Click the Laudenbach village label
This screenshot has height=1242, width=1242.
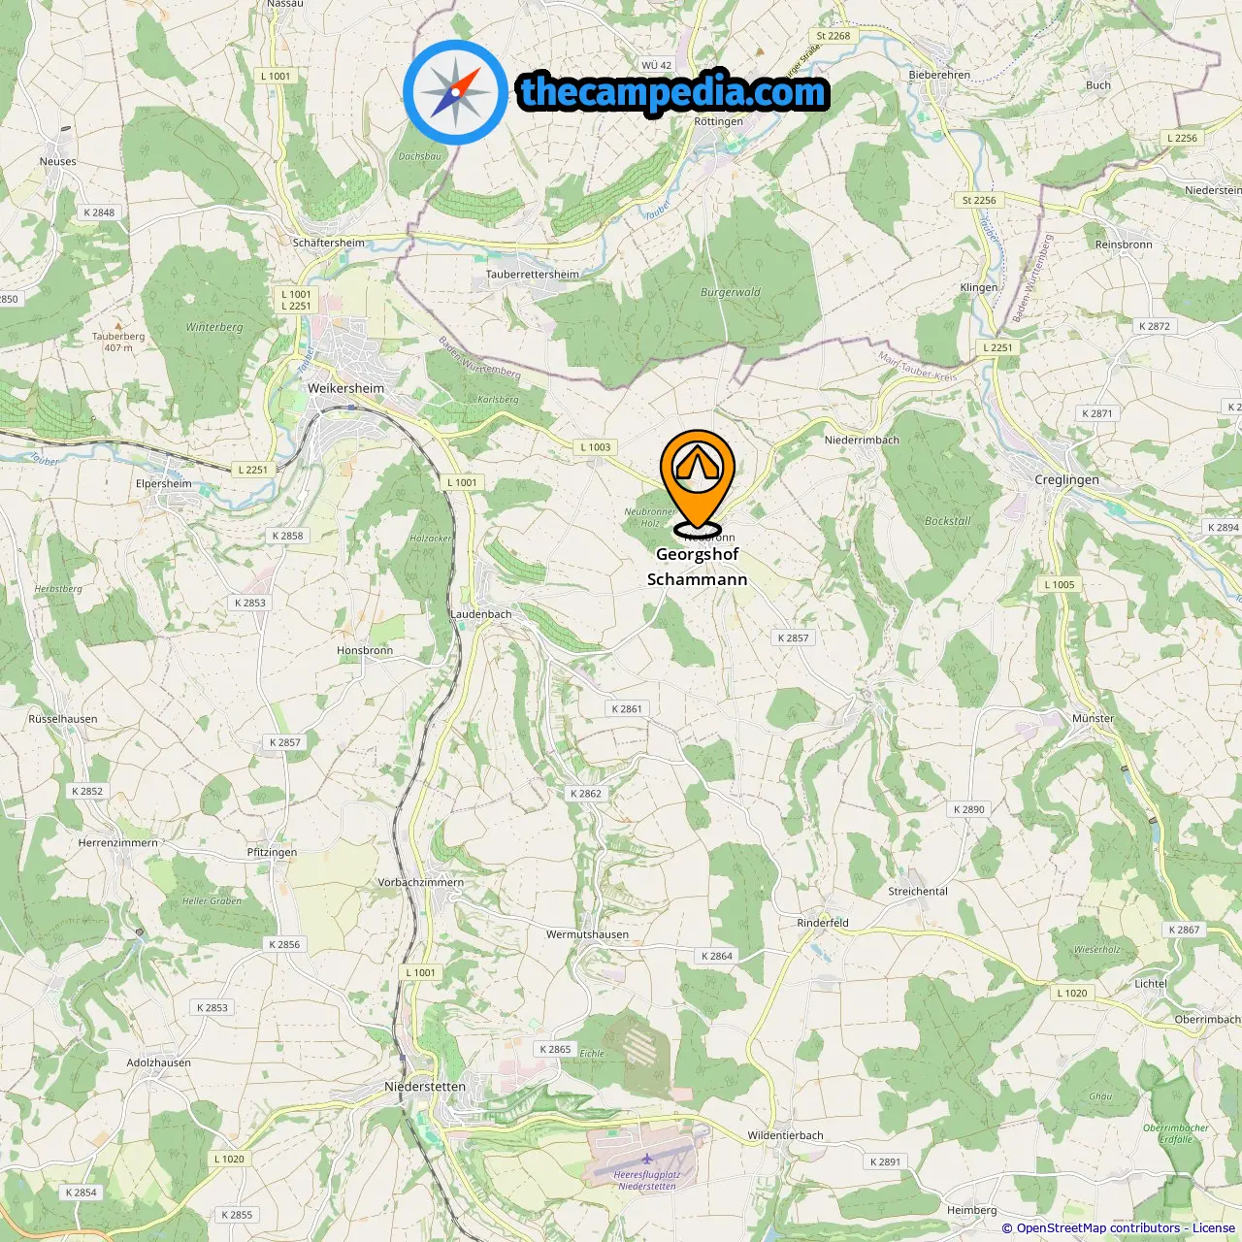[481, 614]
